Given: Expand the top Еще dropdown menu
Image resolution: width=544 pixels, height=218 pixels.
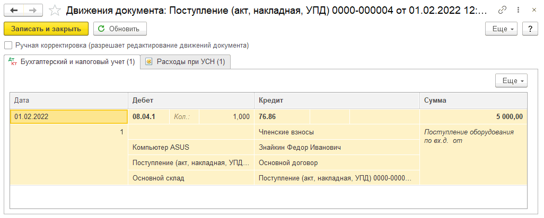Looking at the screenshot, I should click(501, 29).
